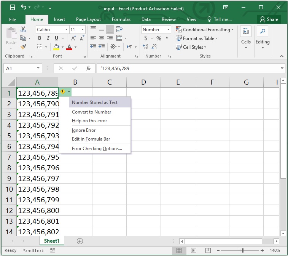Click the Insert Function fx icon
Image resolution: width=288 pixels, height=256 pixels.
[x=88, y=68]
